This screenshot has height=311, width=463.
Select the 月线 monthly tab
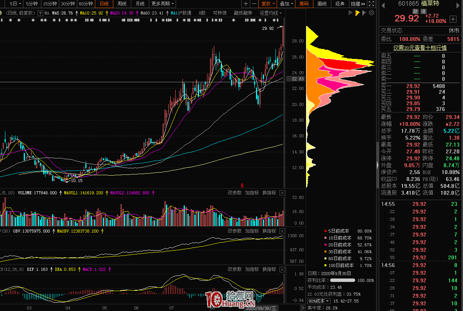(140, 4)
